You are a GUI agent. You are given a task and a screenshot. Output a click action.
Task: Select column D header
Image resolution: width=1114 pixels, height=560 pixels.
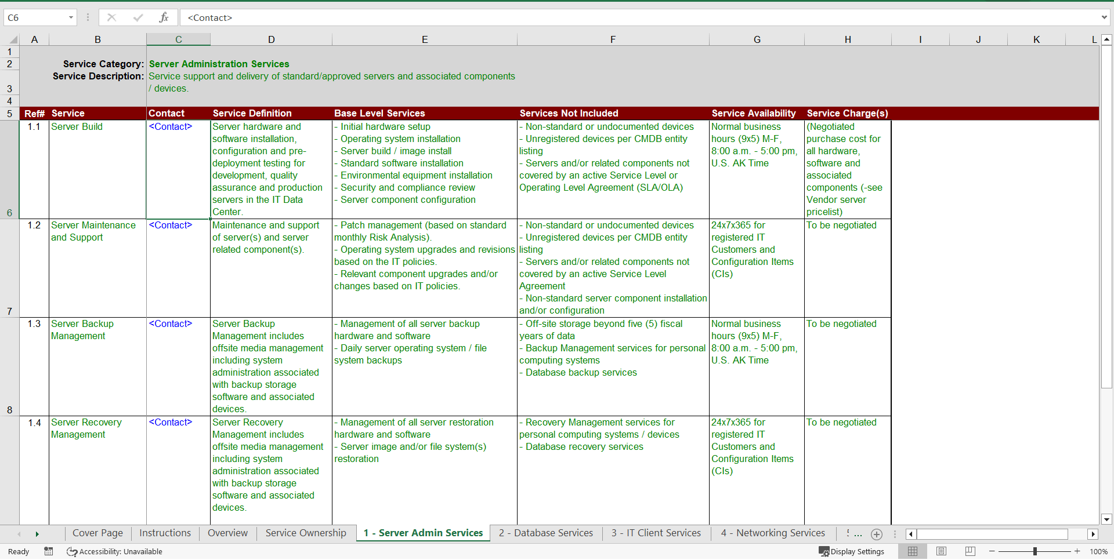(271, 39)
